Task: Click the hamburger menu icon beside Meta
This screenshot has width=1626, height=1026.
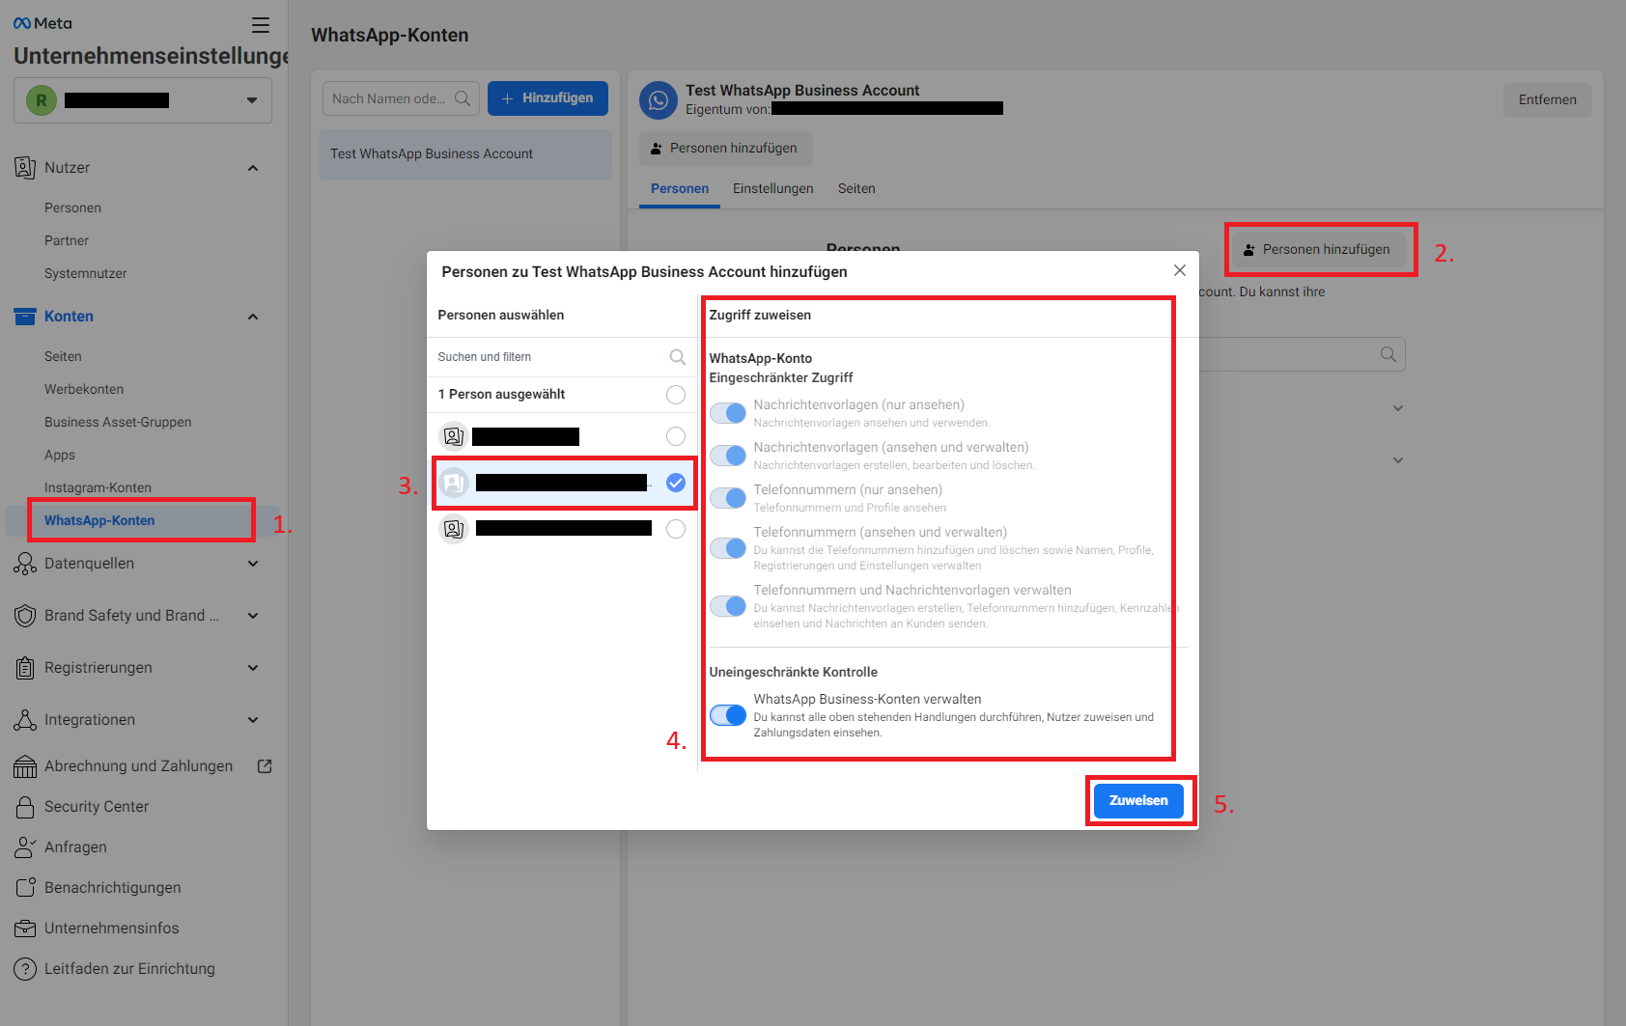Action: (261, 25)
